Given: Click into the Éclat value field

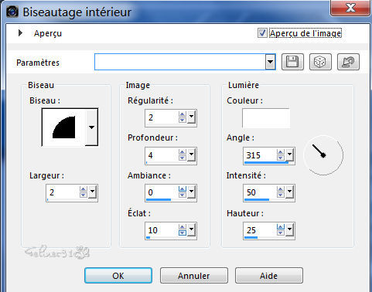Looking at the screenshot, I should [x=162, y=230].
